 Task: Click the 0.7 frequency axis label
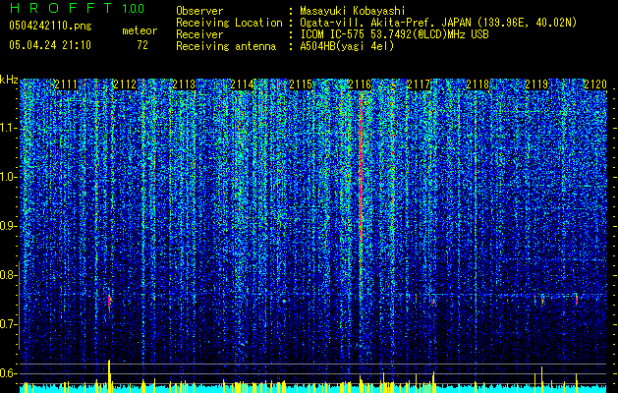click(x=9, y=324)
